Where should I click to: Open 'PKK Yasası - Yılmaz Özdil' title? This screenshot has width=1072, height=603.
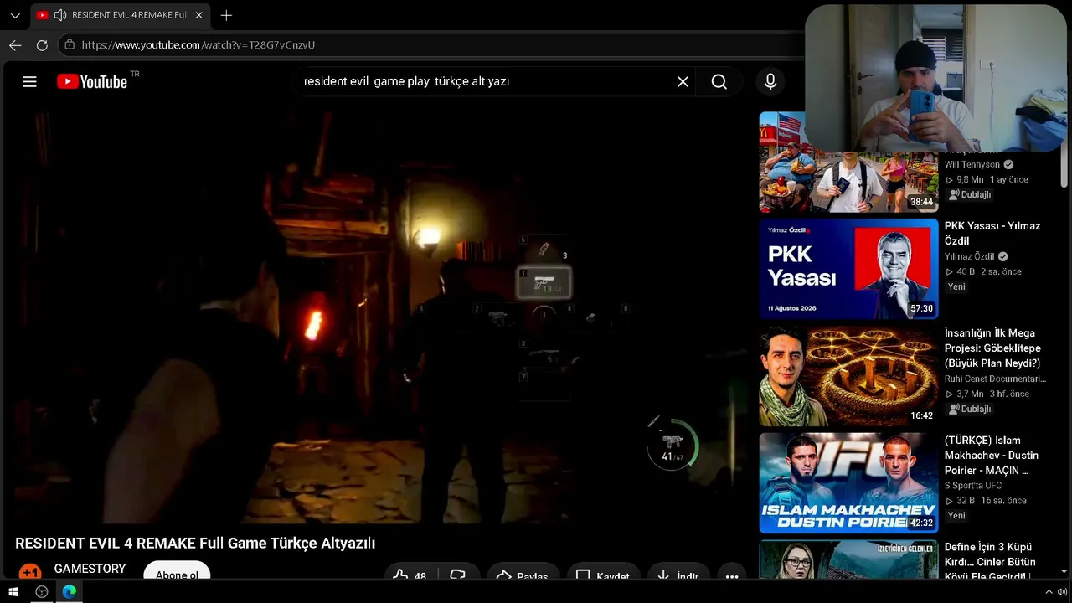[992, 234]
